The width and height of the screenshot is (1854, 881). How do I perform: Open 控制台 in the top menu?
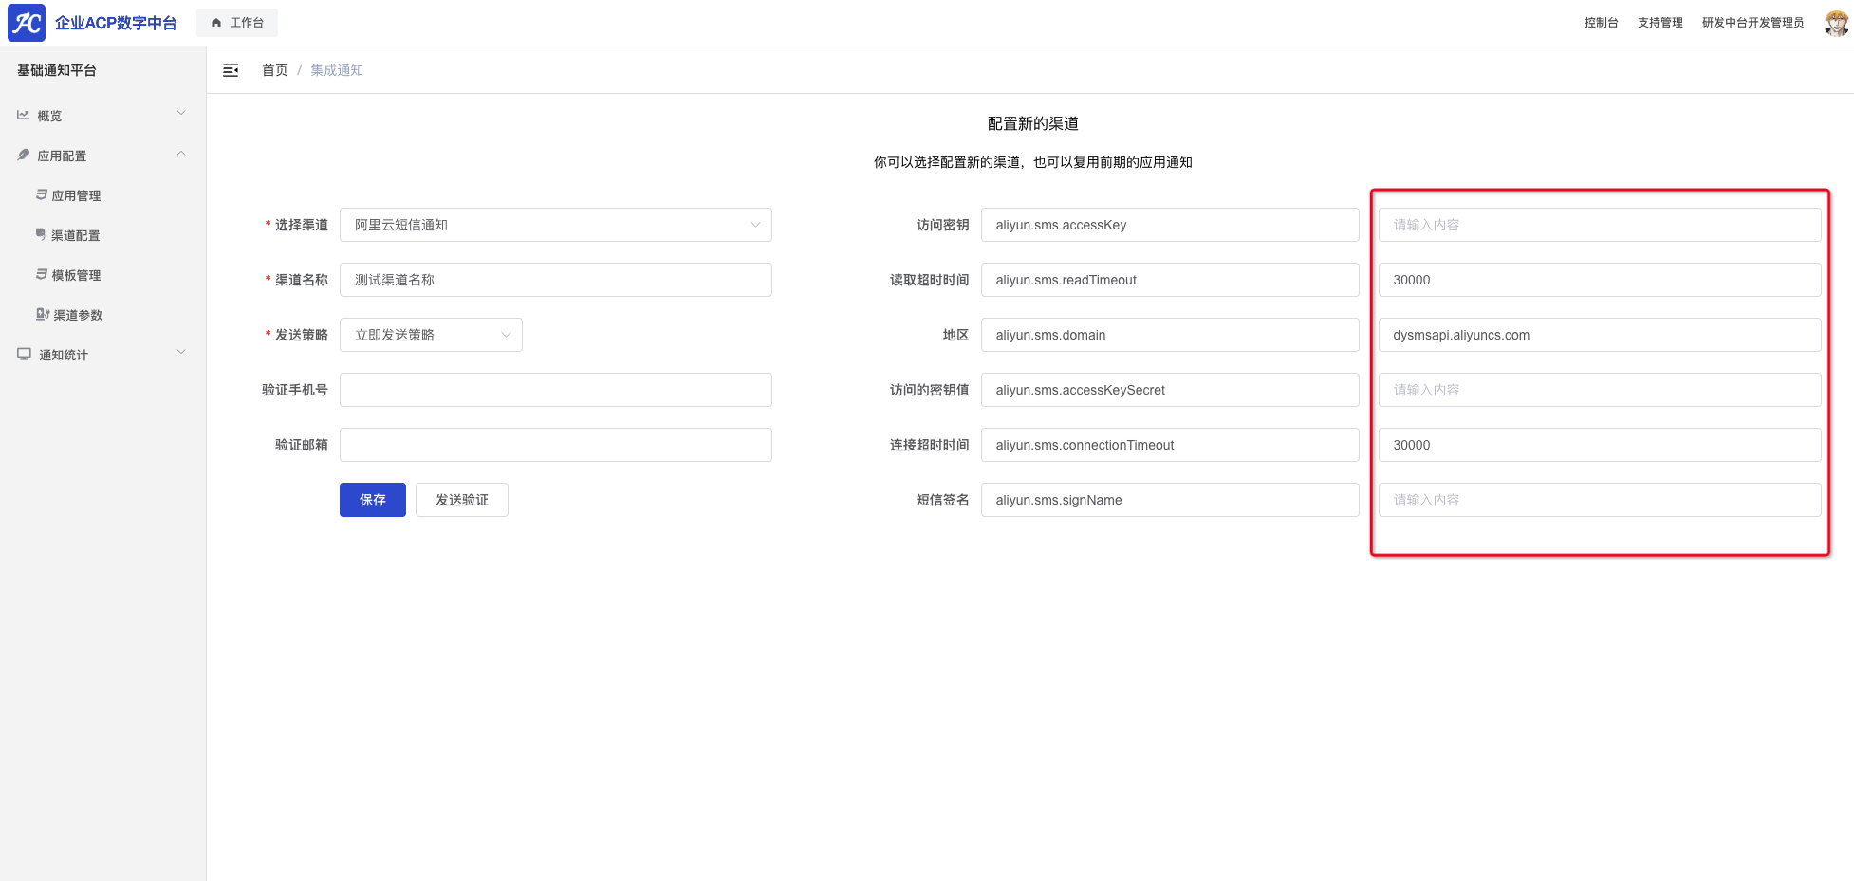point(1601,23)
